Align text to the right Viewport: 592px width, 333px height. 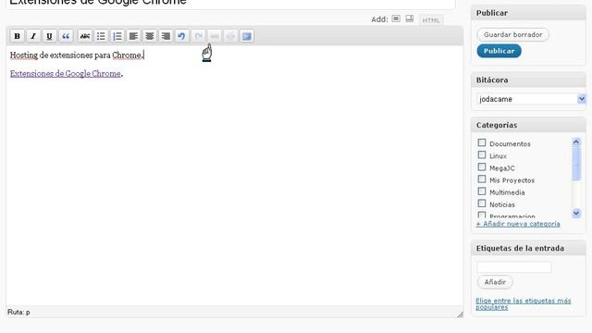166,36
